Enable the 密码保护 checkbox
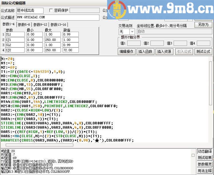 point(51,11)
